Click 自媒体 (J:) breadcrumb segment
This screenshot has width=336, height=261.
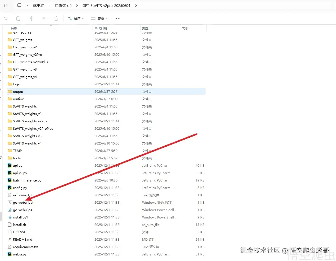(x=63, y=6)
